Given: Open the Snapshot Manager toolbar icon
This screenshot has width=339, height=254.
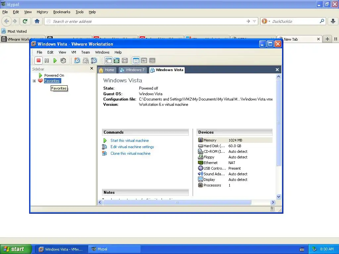Looking at the screenshot, I should point(94,61).
